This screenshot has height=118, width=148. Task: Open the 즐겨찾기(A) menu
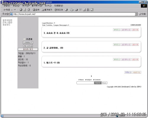(37, 6)
